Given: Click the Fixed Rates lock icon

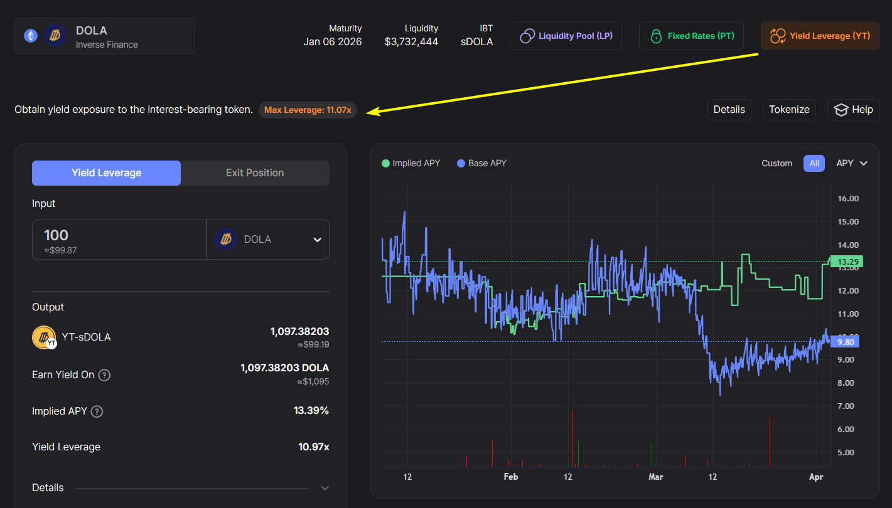Looking at the screenshot, I should point(656,36).
